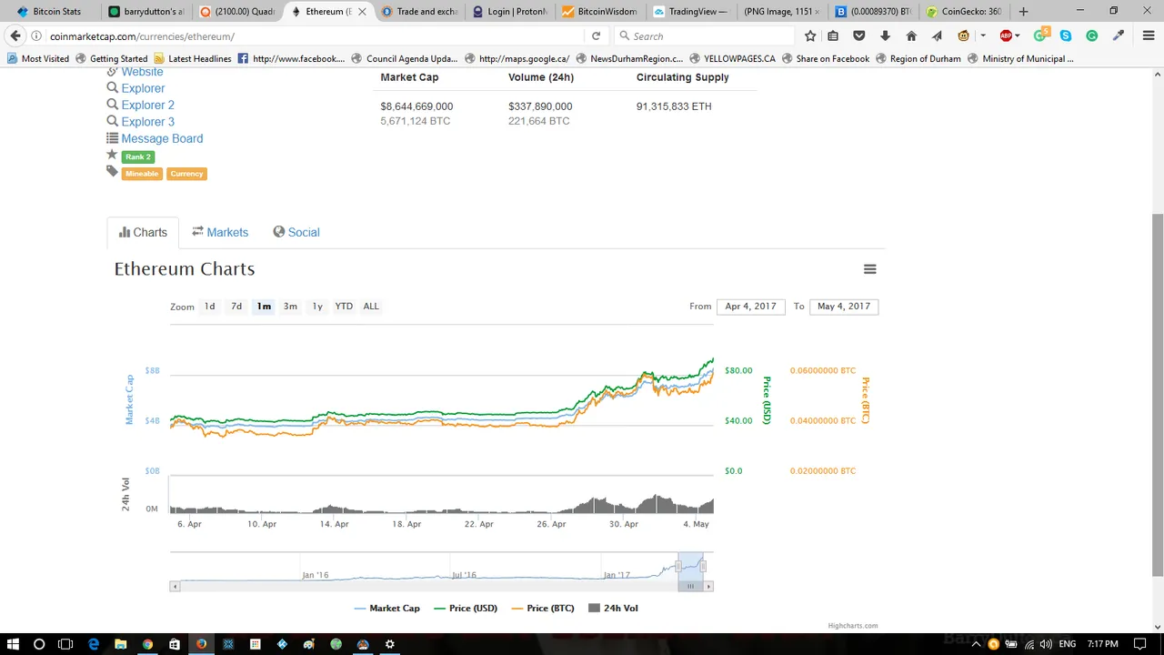The image size is (1164, 655).
Task: Switch to the Markets tab
Action: pos(220,232)
